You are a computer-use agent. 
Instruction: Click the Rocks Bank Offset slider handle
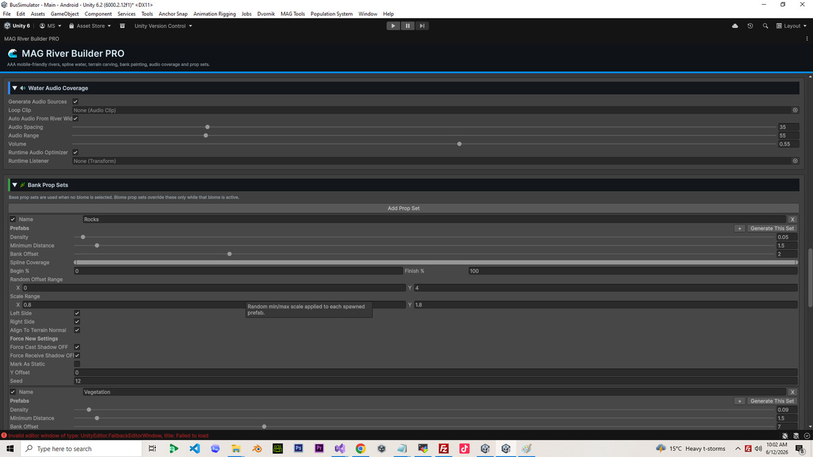tap(230, 254)
